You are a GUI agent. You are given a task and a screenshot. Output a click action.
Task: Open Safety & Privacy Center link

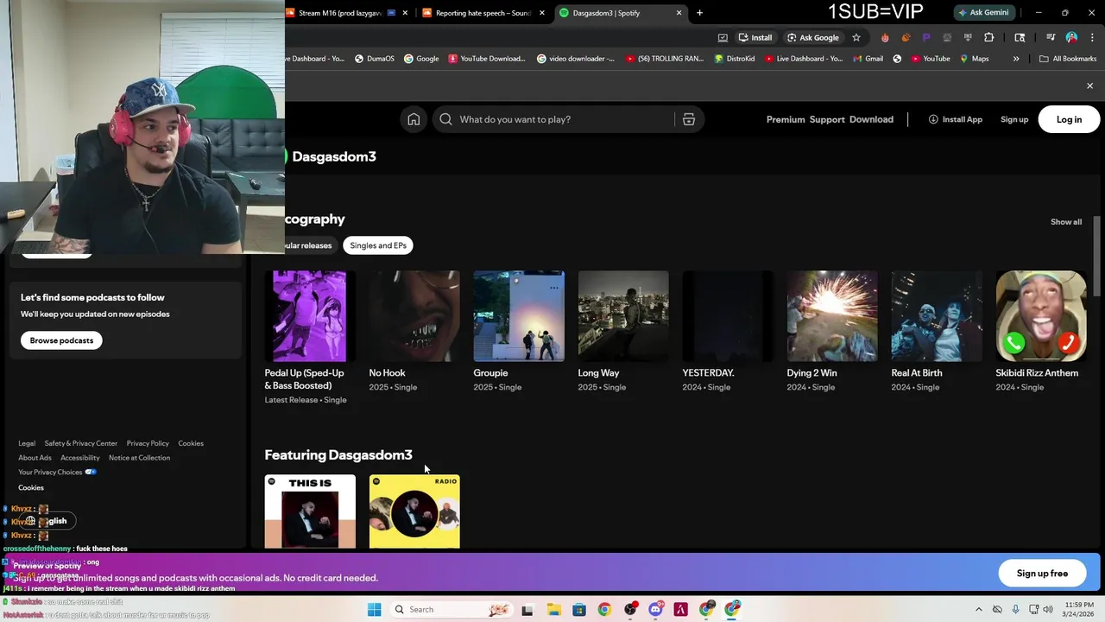(x=80, y=443)
